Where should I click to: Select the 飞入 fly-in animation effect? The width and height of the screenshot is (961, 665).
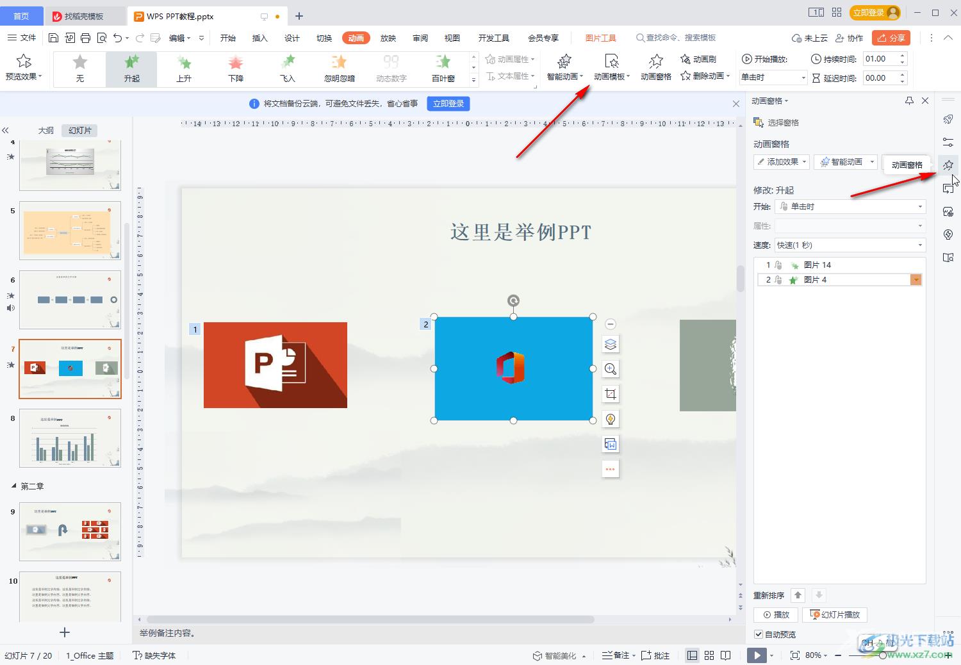click(x=288, y=69)
